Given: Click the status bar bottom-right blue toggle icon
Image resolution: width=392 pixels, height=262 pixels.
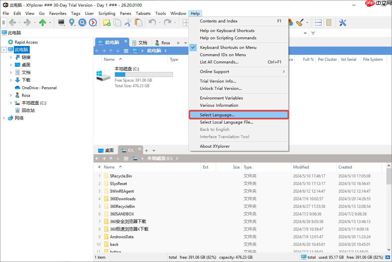Looking at the screenshot, I should click(388, 257).
